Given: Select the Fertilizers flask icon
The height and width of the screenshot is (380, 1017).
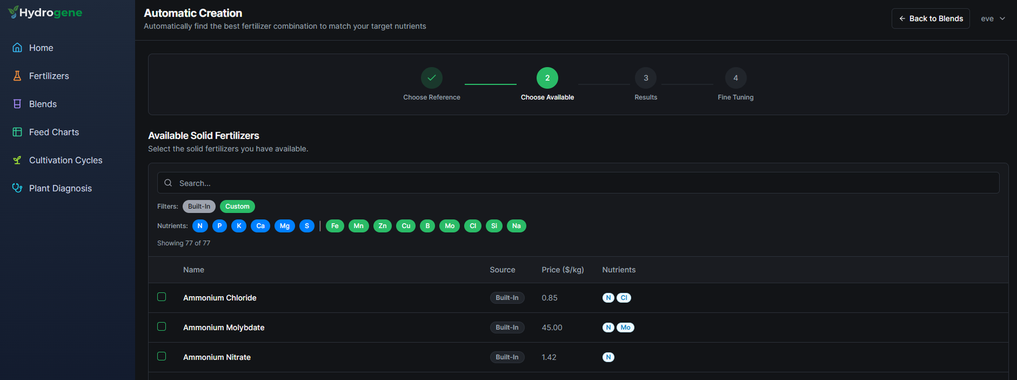Looking at the screenshot, I should [x=17, y=76].
